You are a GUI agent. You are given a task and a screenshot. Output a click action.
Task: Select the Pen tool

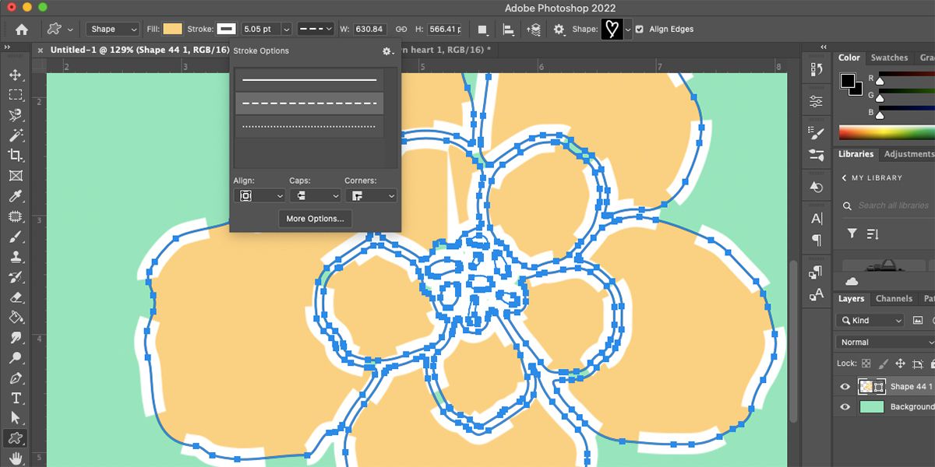[x=16, y=378]
